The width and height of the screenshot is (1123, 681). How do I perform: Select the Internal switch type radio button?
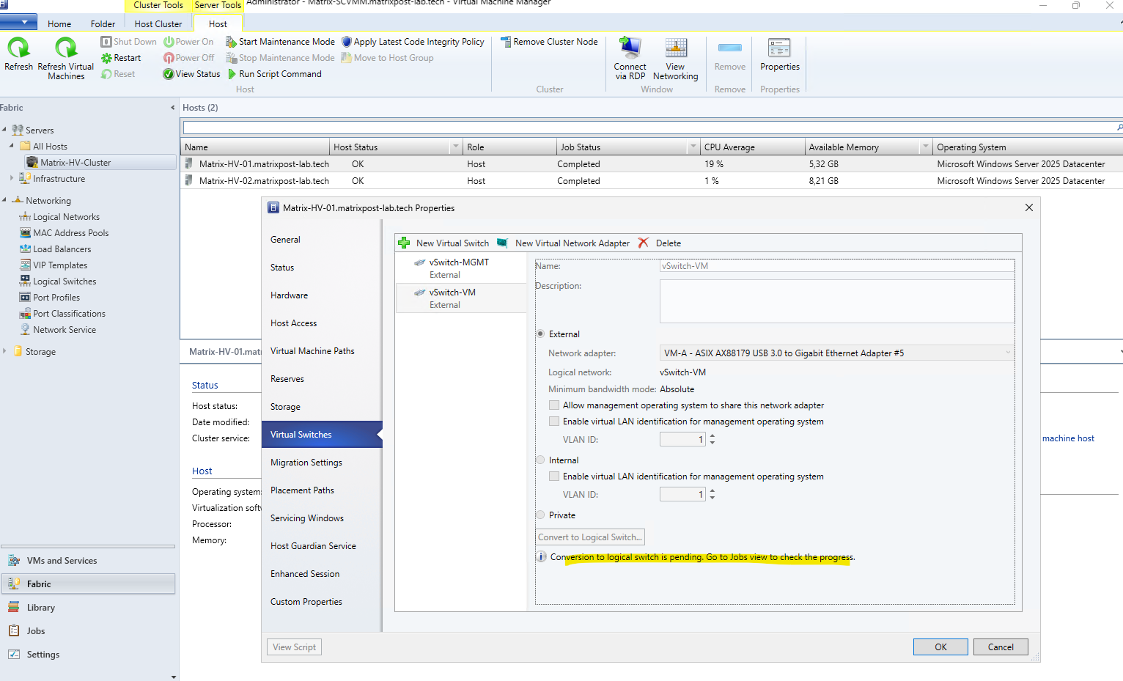click(541, 460)
